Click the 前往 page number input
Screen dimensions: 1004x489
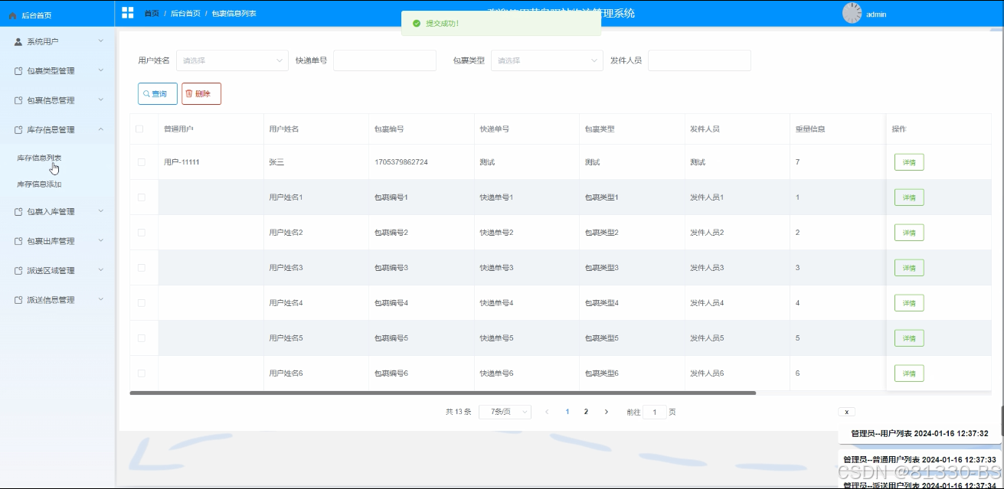point(654,412)
